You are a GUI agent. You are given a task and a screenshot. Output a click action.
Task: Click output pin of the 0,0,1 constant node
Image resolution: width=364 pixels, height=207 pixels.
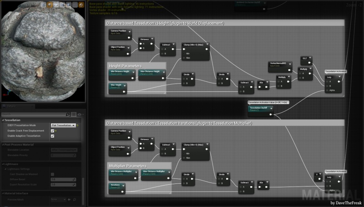309,63
